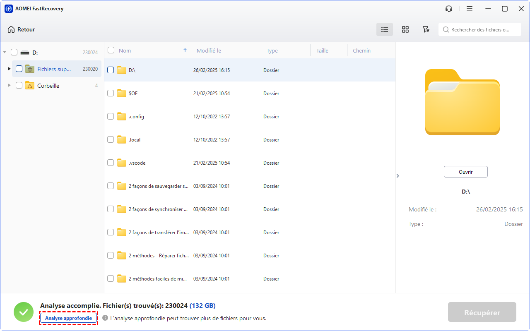Expand the Fichiers sup... tree node
This screenshot has height=331, width=530.
point(10,69)
